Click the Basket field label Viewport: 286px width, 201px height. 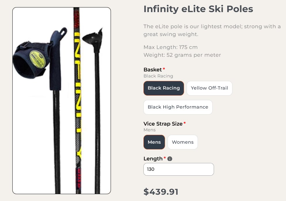[x=152, y=69]
